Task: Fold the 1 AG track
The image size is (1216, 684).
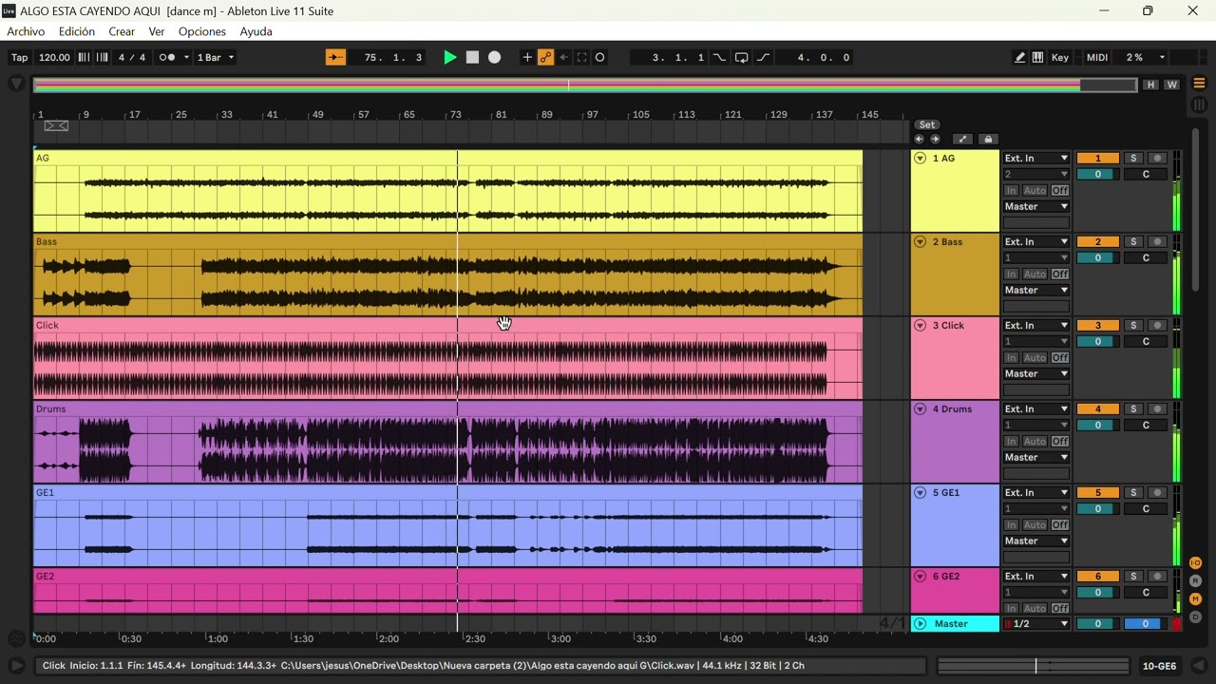Action: pyautogui.click(x=920, y=159)
